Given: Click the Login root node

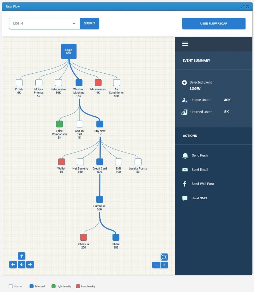Looking at the screenshot, I should pos(69,51).
